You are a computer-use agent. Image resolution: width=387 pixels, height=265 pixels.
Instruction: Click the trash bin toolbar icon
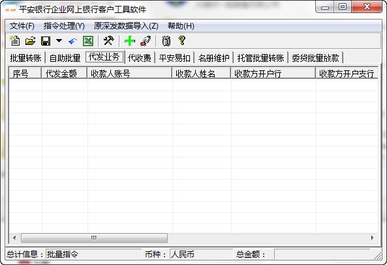pos(166,41)
